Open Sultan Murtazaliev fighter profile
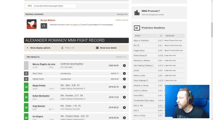The width and height of the screenshot is (213, 120). (x=41, y=96)
